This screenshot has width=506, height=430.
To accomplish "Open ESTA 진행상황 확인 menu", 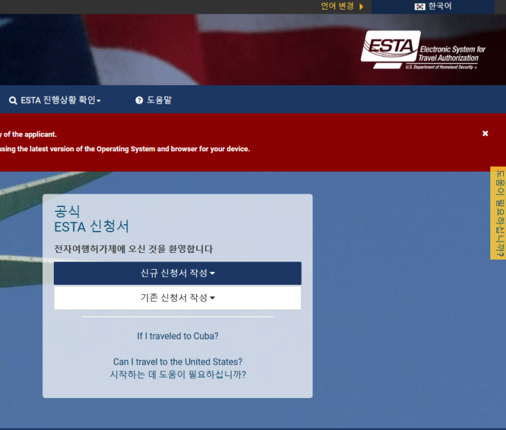I will pos(55,100).
